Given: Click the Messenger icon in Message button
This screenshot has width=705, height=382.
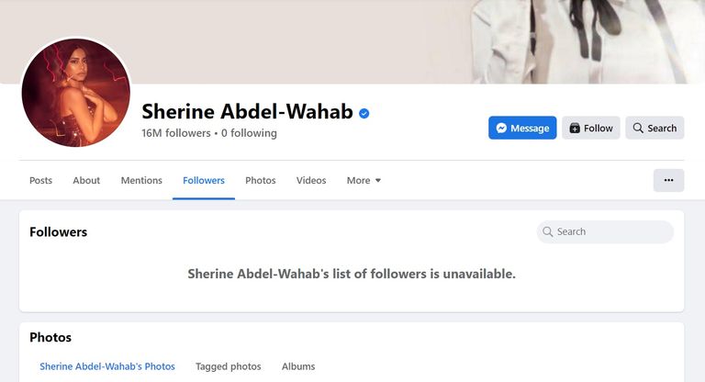Looking at the screenshot, I should (502, 129).
